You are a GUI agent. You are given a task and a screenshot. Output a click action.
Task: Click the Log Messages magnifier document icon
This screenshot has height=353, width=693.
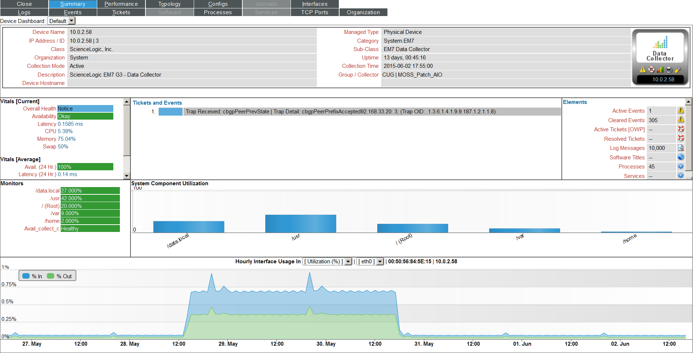[681, 148]
